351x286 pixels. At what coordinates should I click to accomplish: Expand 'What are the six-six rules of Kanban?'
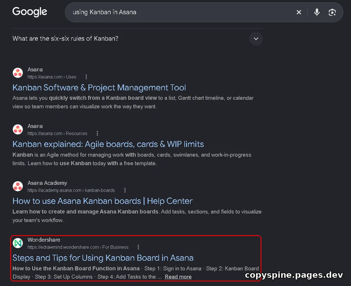coord(256,39)
